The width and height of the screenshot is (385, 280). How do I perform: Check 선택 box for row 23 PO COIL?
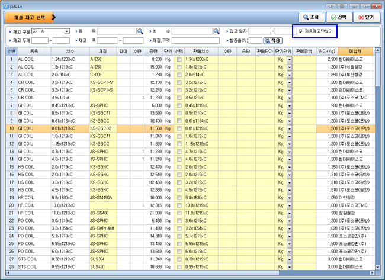pos(179,228)
